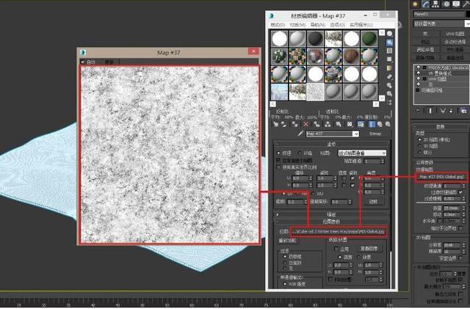Expand UVW 贴图 modifier in stack
The image size is (470, 309).
[424, 79]
